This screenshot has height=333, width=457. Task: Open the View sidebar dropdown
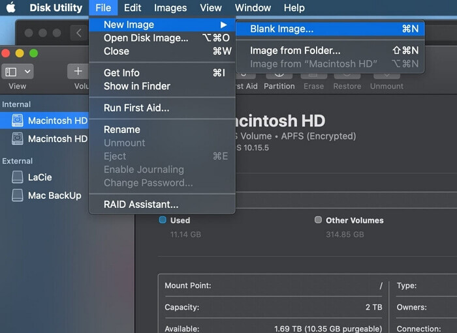point(18,72)
